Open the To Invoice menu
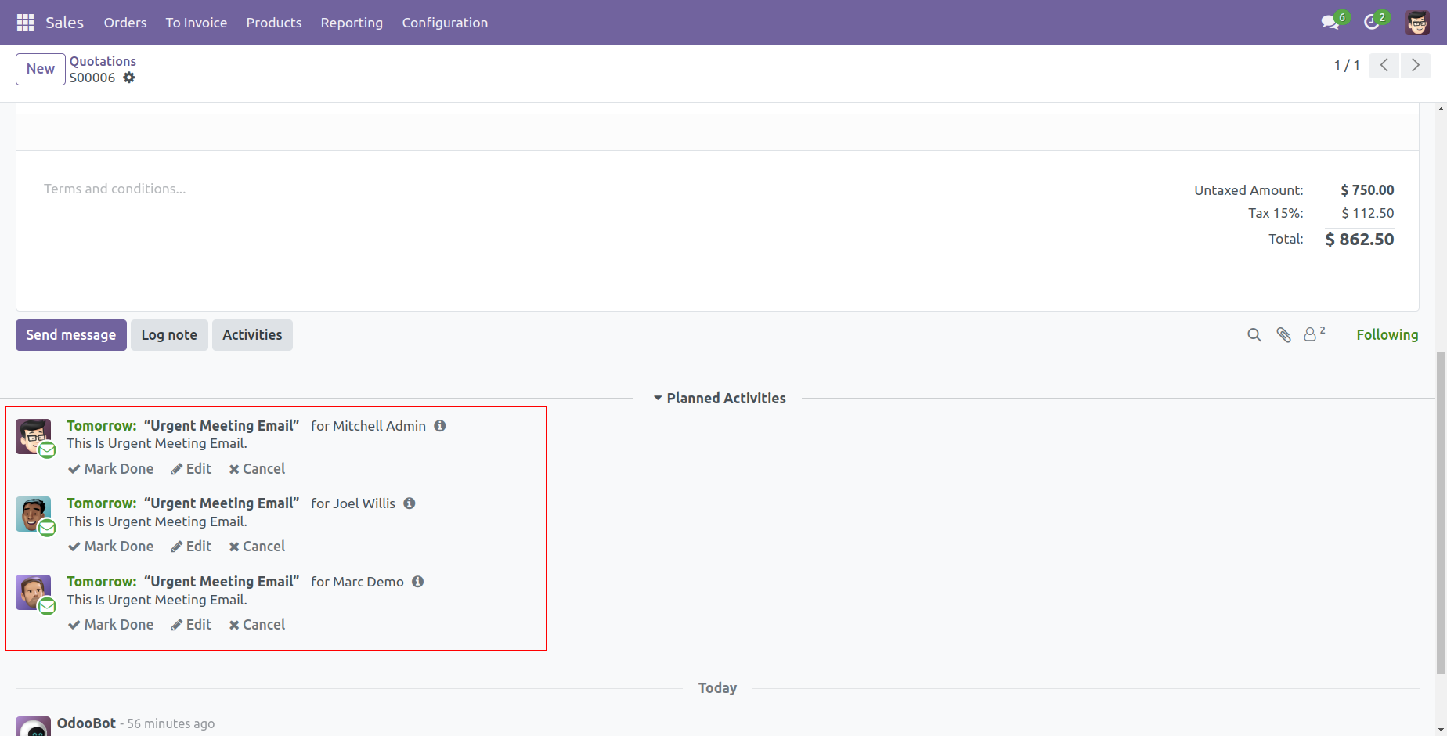Image resolution: width=1447 pixels, height=736 pixels. pos(197,23)
